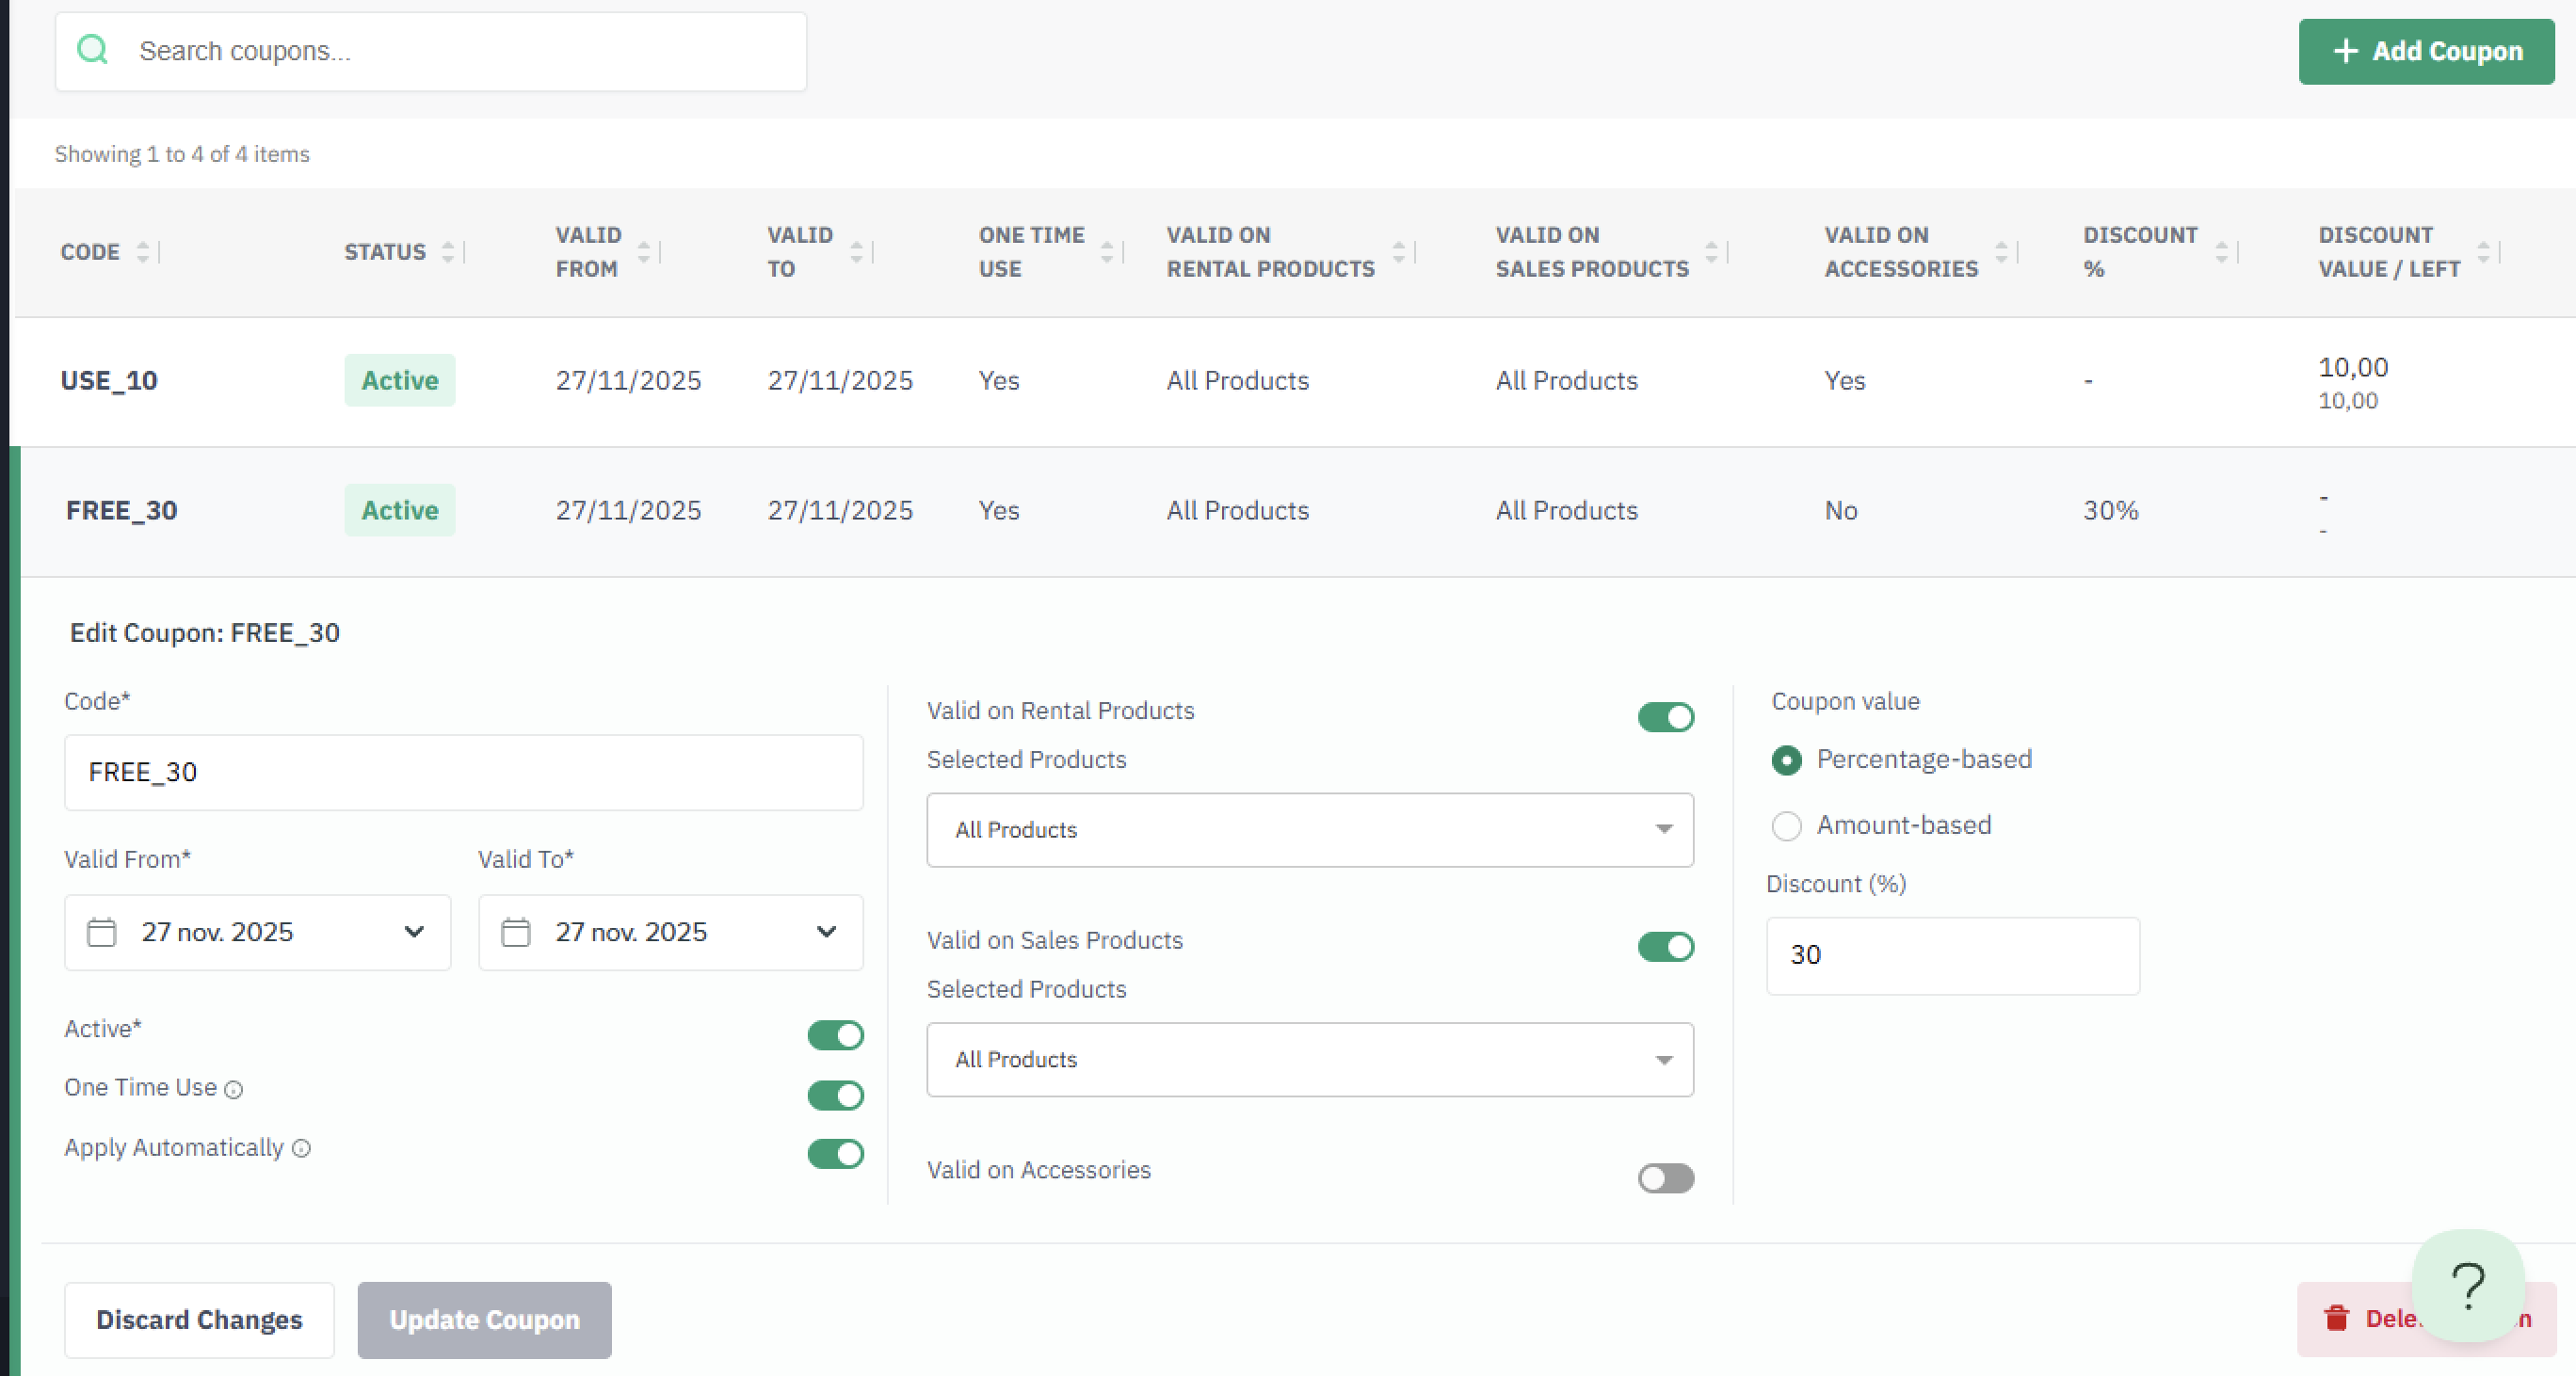Viewport: 2576px width, 1376px height.
Task: Click the One Time Use info icon
Action: click(234, 1089)
